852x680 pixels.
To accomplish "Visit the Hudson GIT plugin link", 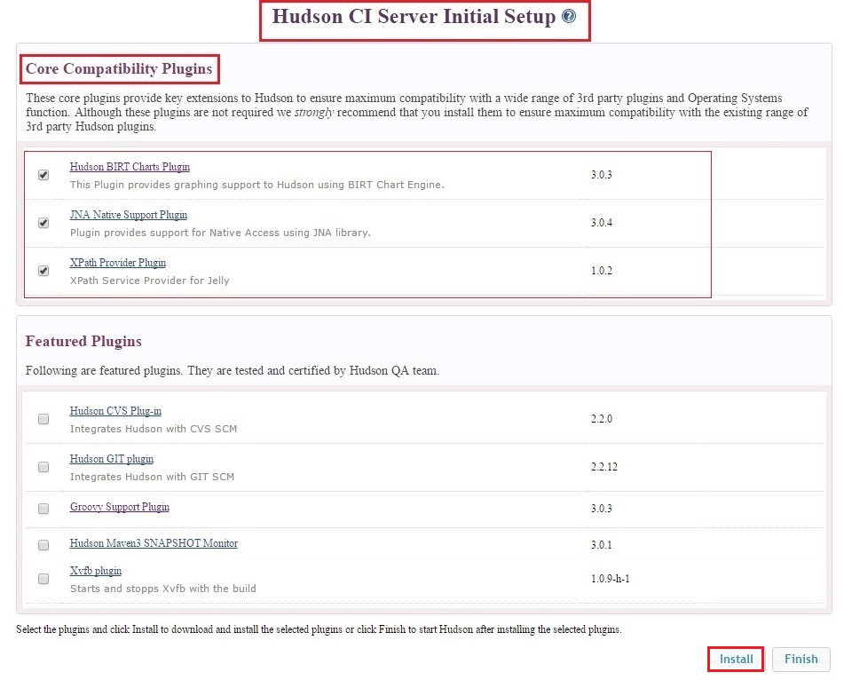I will (x=112, y=459).
